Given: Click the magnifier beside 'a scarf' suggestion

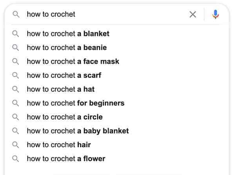Looking at the screenshot, I should (x=15, y=76).
